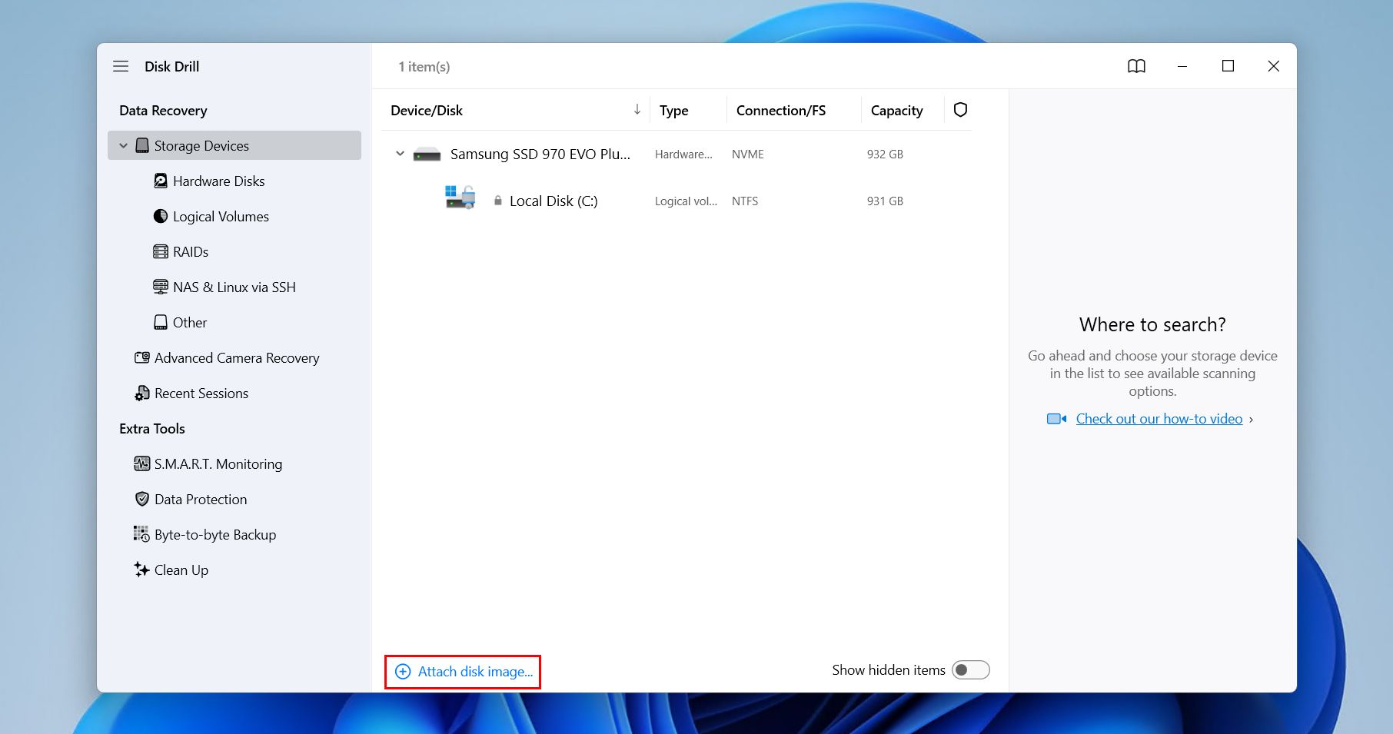Enable Show hidden items

click(970, 669)
